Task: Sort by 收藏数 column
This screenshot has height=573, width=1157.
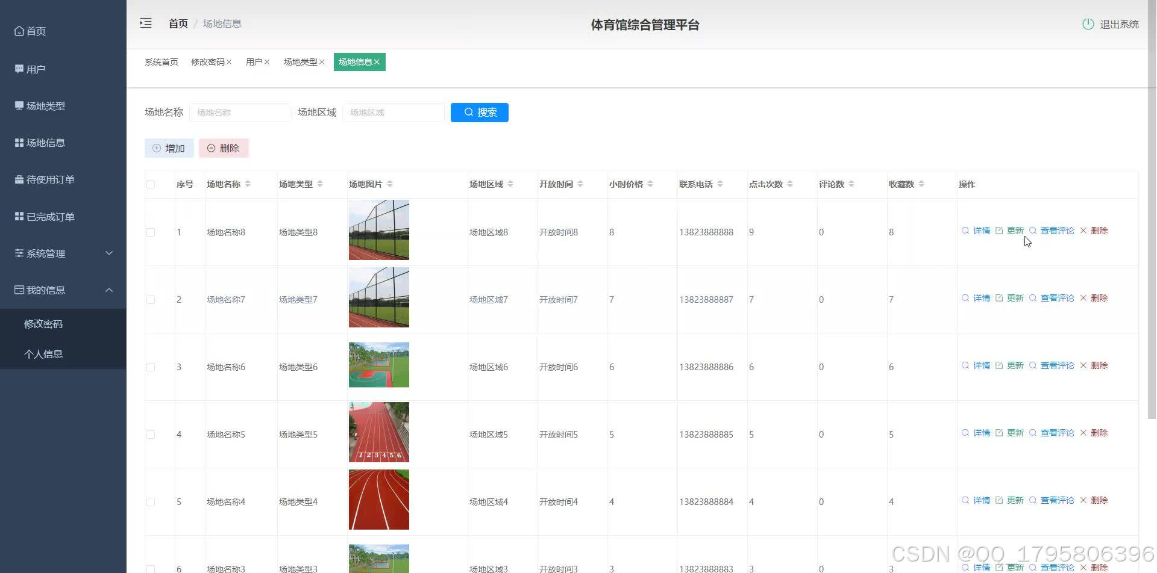Action: [x=921, y=184]
